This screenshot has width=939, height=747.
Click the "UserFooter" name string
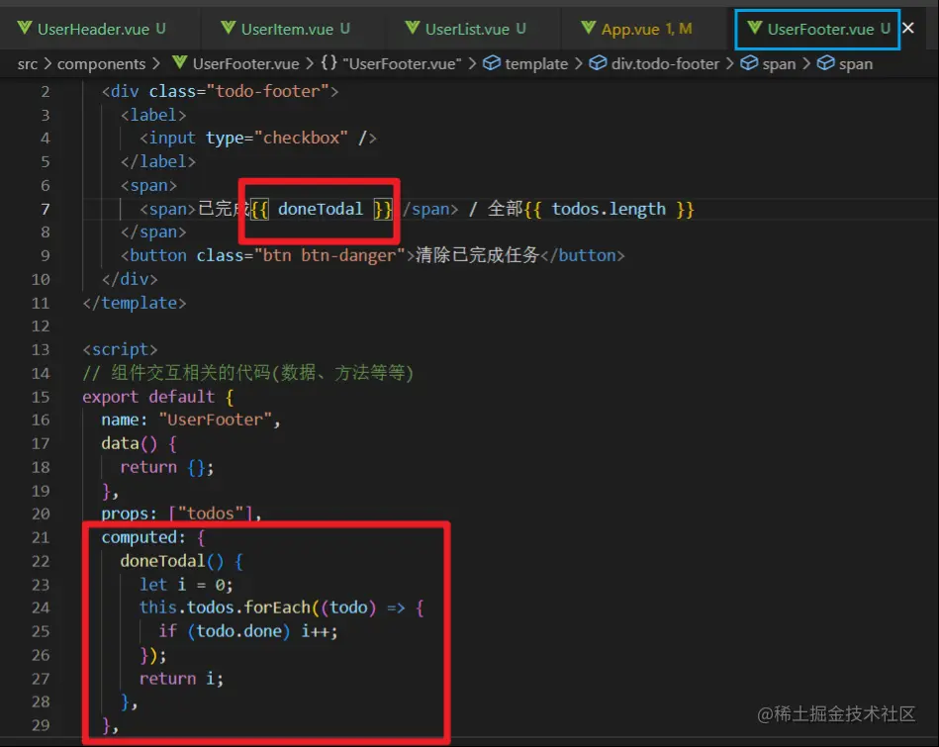tap(216, 420)
